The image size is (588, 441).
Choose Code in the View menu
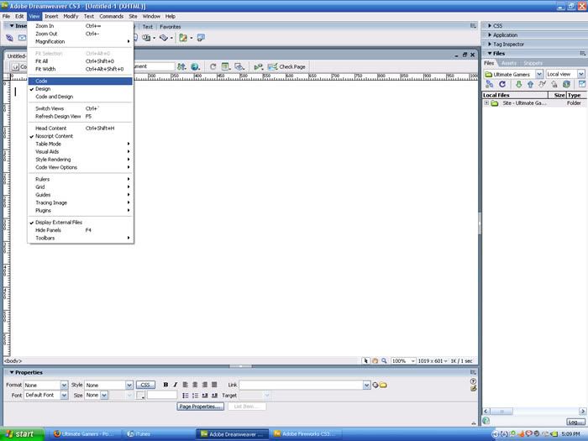tap(81, 81)
